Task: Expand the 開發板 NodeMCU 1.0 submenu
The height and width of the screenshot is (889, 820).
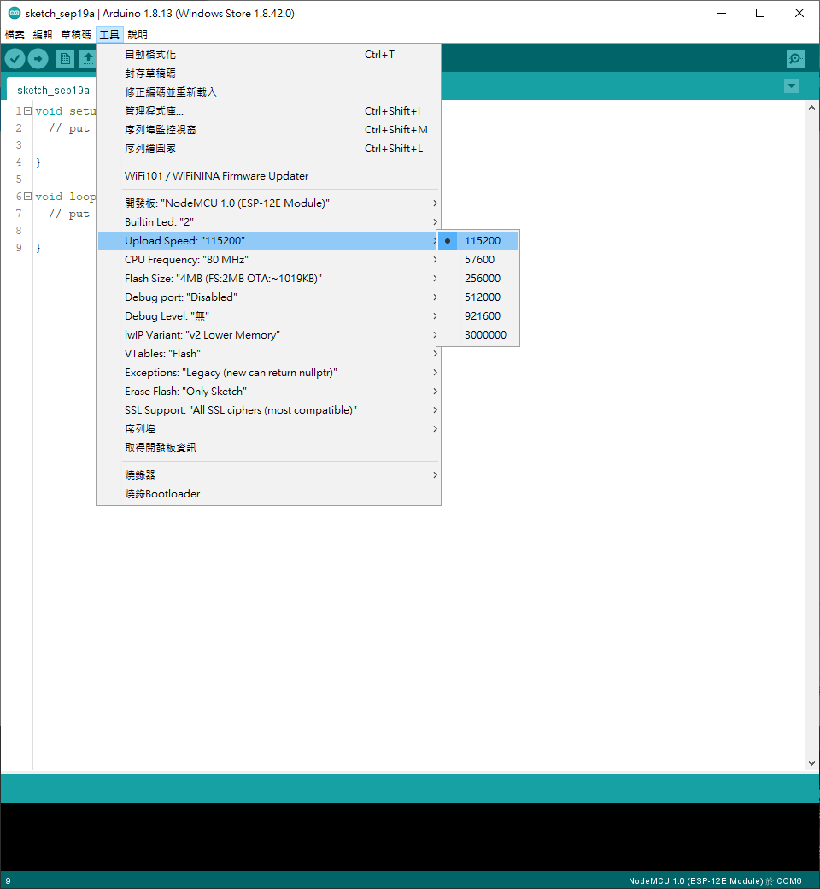Action: coord(268,203)
